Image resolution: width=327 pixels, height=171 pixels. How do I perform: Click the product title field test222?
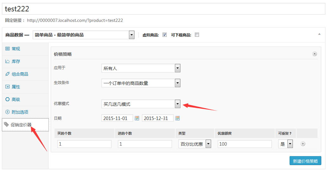(x=163, y=9)
